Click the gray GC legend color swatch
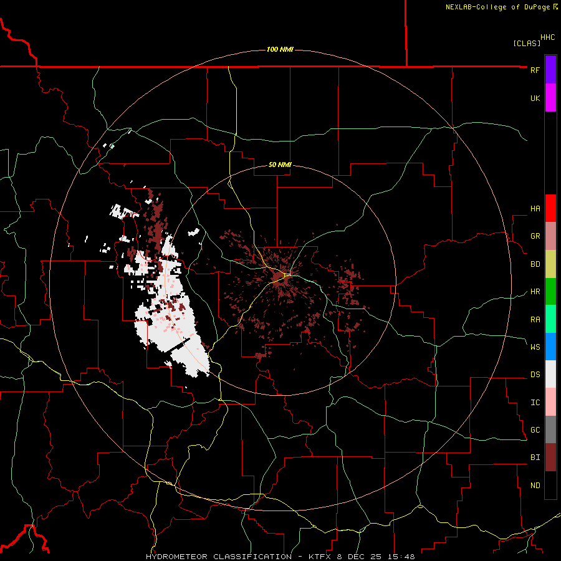Image resolution: width=561 pixels, height=561 pixels. click(x=550, y=429)
